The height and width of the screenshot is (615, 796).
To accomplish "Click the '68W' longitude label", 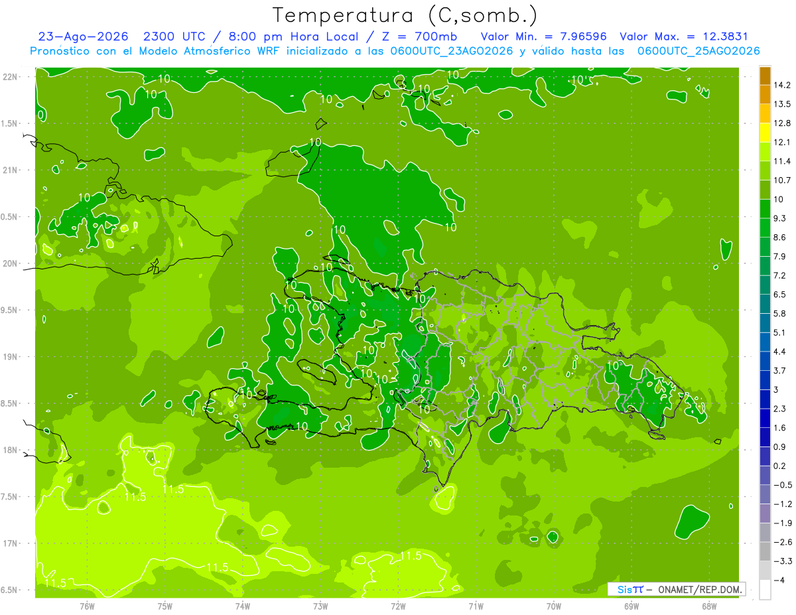I will (709, 606).
